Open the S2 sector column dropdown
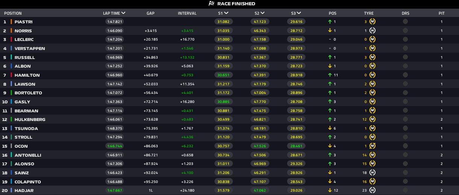This screenshot has width=459, height=195. point(263,13)
